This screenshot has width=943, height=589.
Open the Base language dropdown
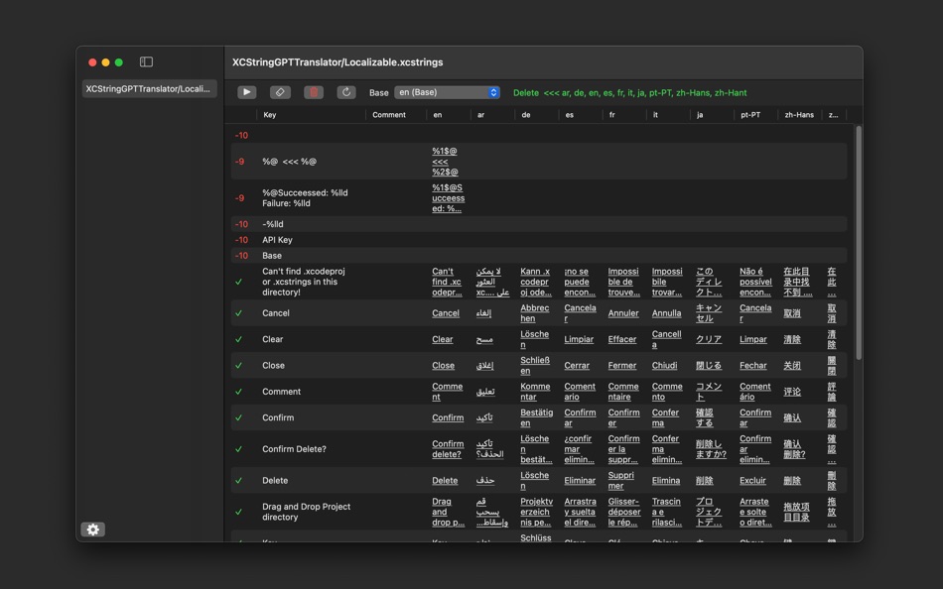[x=447, y=92]
